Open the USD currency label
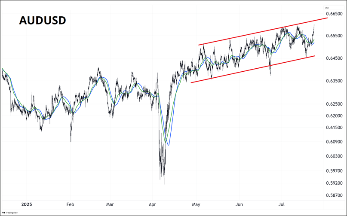 click(327, 8)
